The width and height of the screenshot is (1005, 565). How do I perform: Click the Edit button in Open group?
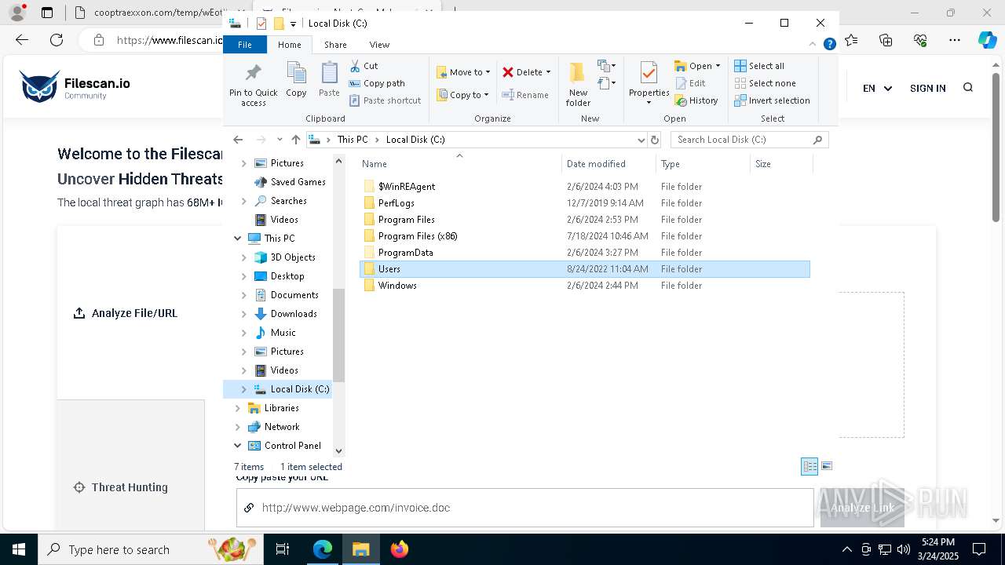tap(690, 83)
